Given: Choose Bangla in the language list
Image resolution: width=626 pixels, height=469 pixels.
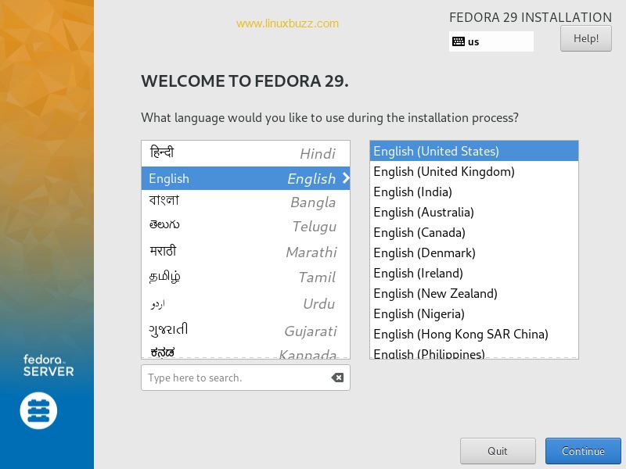Looking at the screenshot, I should [246, 202].
